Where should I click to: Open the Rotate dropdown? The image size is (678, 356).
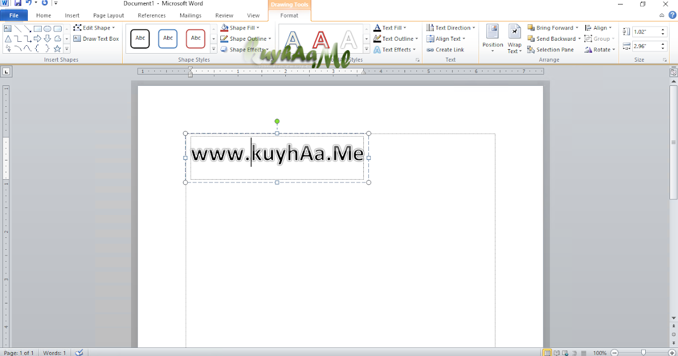click(x=599, y=50)
